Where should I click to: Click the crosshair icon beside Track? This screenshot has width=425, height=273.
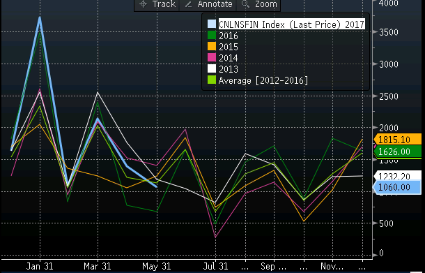(143, 4)
